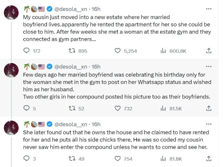Reply to the first tweet with 172 replies
Viewport: 223px width, 167px height.
[x=27, y=51]
